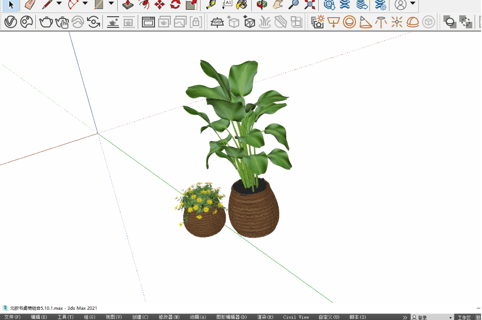The width and height of the screenshot is (482, 320).
Task: Select the arrow Select tool
Action: click(11, 5)
